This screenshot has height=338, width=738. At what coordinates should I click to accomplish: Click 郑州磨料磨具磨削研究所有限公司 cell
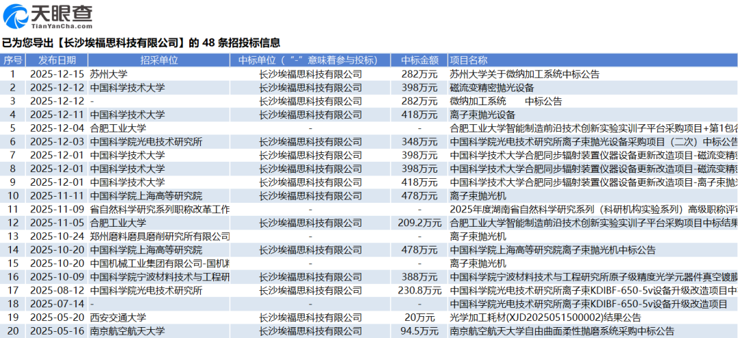point(159,236)
